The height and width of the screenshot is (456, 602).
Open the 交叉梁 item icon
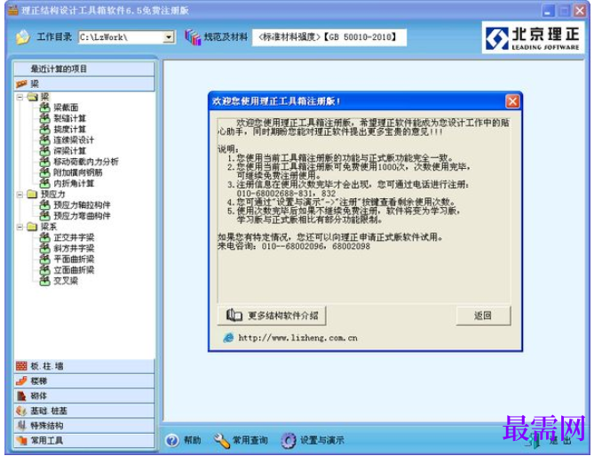tap(45, 281)
